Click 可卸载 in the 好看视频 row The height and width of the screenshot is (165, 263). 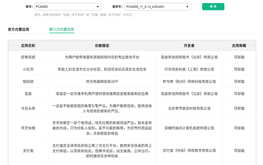pos(239,57)
